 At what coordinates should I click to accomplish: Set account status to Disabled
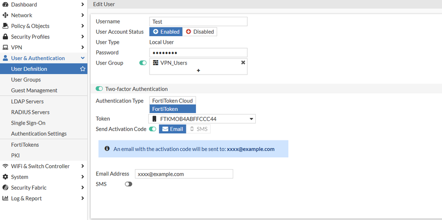(200, 32)
